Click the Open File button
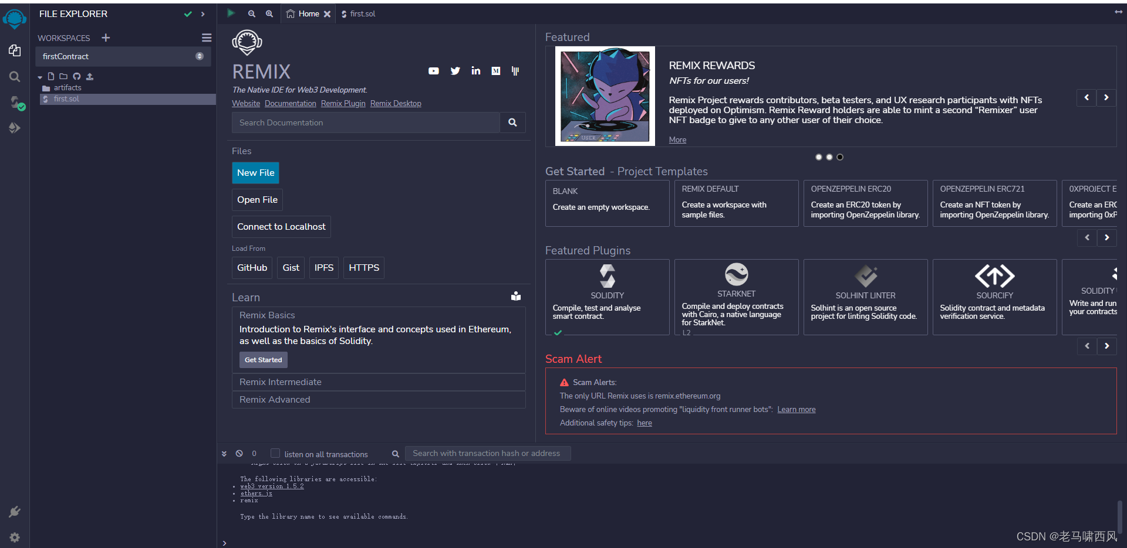Screen dimensions: 1127x548 (x=257, y=200)
